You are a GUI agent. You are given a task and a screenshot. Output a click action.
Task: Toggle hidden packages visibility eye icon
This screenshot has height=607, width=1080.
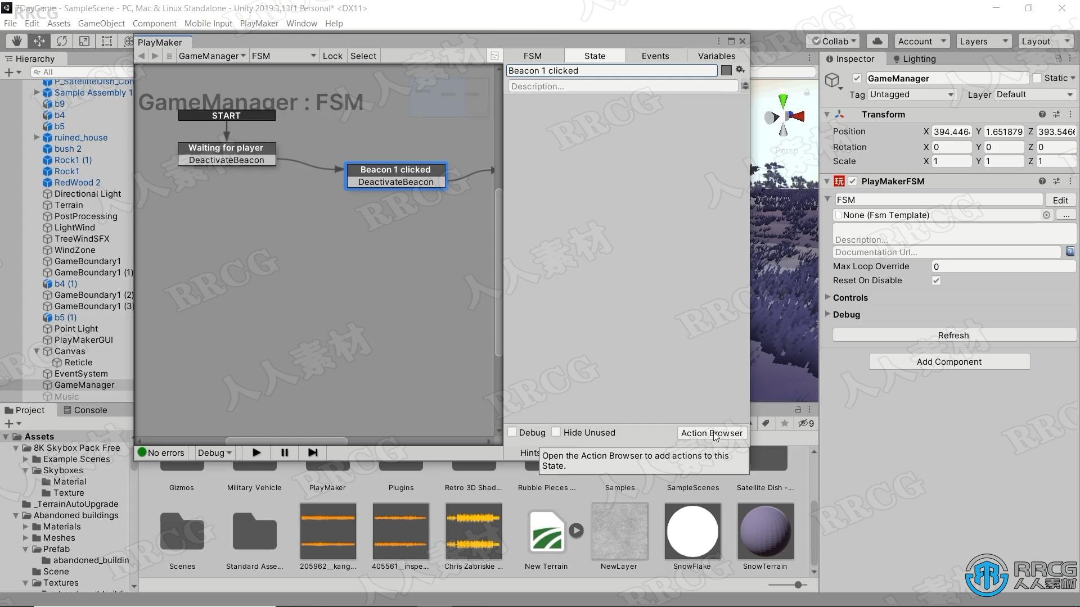point(806,423)
